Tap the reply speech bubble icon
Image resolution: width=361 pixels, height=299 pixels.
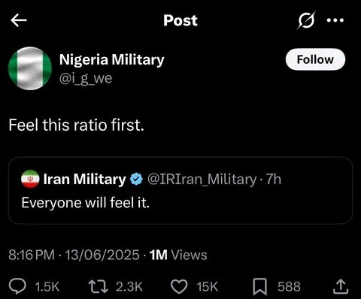coord(17,286)
